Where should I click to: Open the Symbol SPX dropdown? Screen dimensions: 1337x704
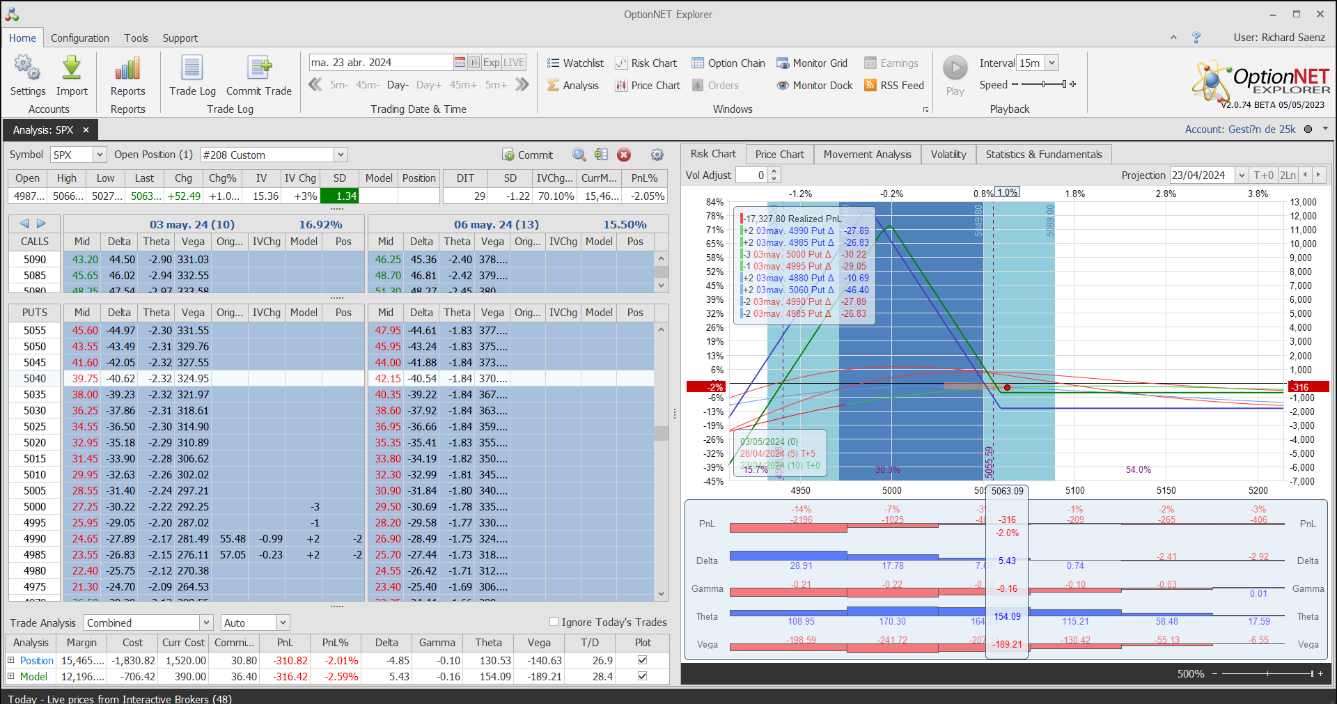point(100,155)
